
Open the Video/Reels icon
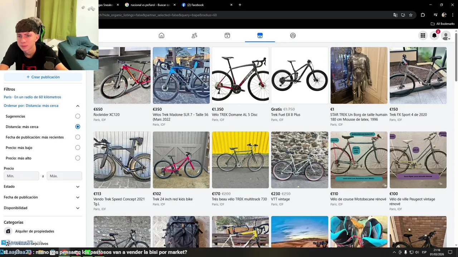coord(227,35)
